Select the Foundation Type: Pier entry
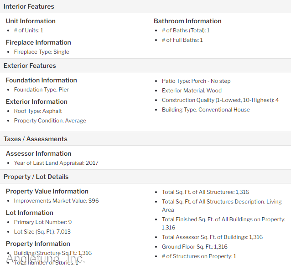 (42, 90)
